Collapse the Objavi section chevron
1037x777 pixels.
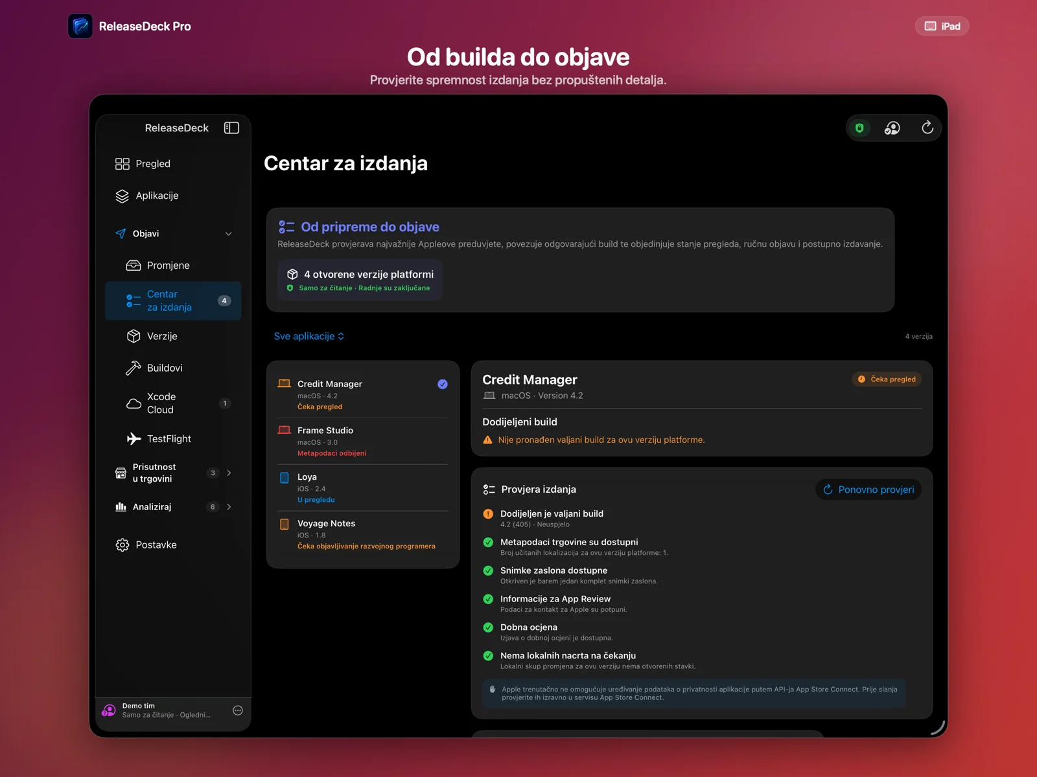point(228,234)
